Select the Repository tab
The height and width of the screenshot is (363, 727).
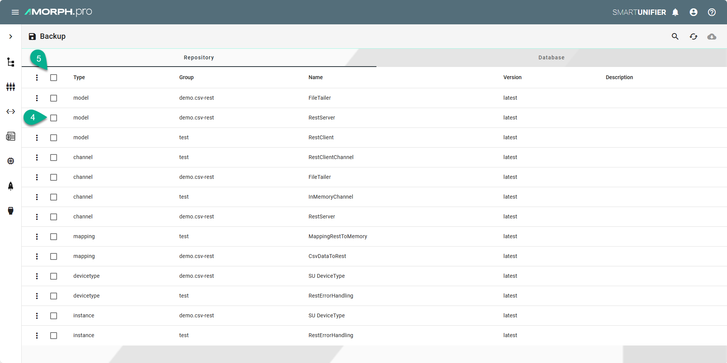198,57
